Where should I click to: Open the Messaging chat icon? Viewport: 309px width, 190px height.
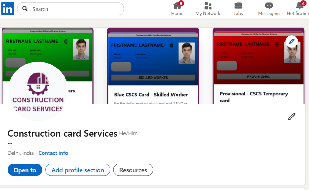(269, 6)
